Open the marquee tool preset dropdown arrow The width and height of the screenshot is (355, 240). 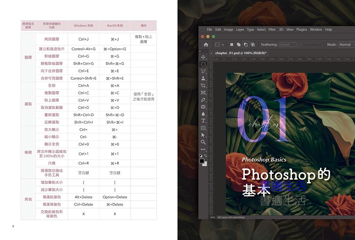(223, 45)
